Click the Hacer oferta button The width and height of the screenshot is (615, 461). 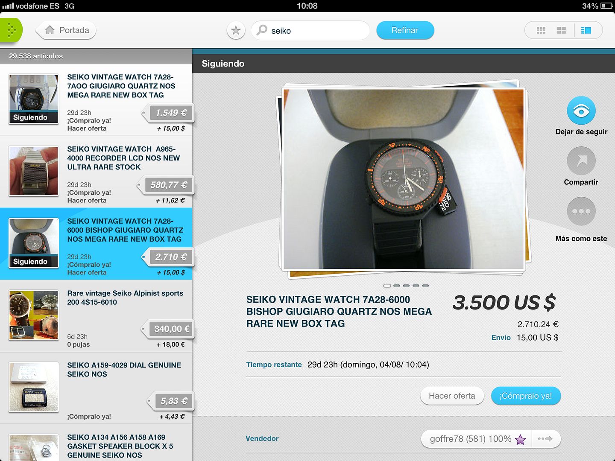pos(452,396)
